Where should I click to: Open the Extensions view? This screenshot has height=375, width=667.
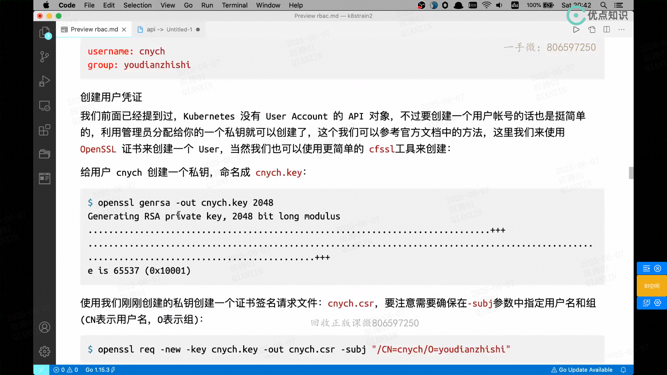tap(44, 130)
